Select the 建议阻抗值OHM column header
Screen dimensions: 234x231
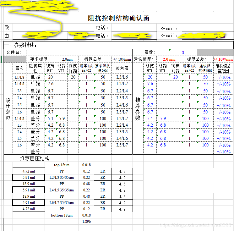pyautogui.click(x=205, y=68)
